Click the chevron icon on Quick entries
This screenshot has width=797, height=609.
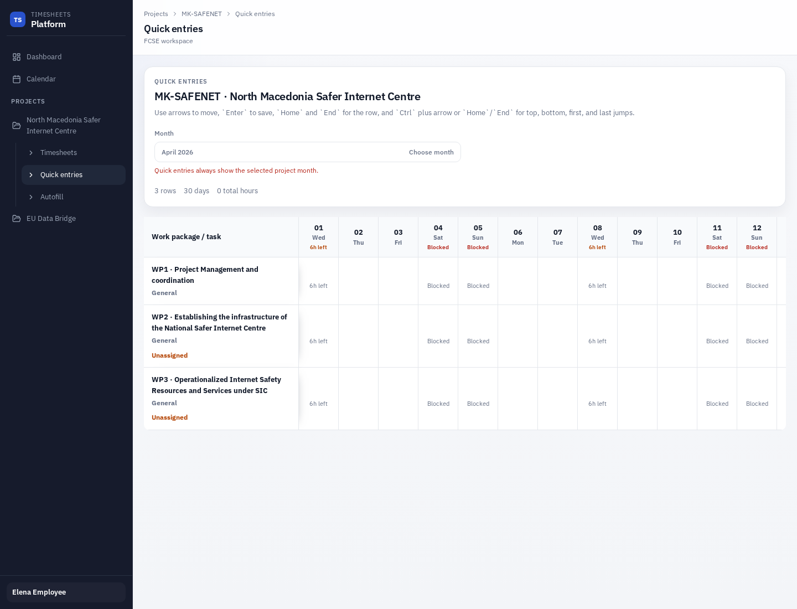(31, 175)
